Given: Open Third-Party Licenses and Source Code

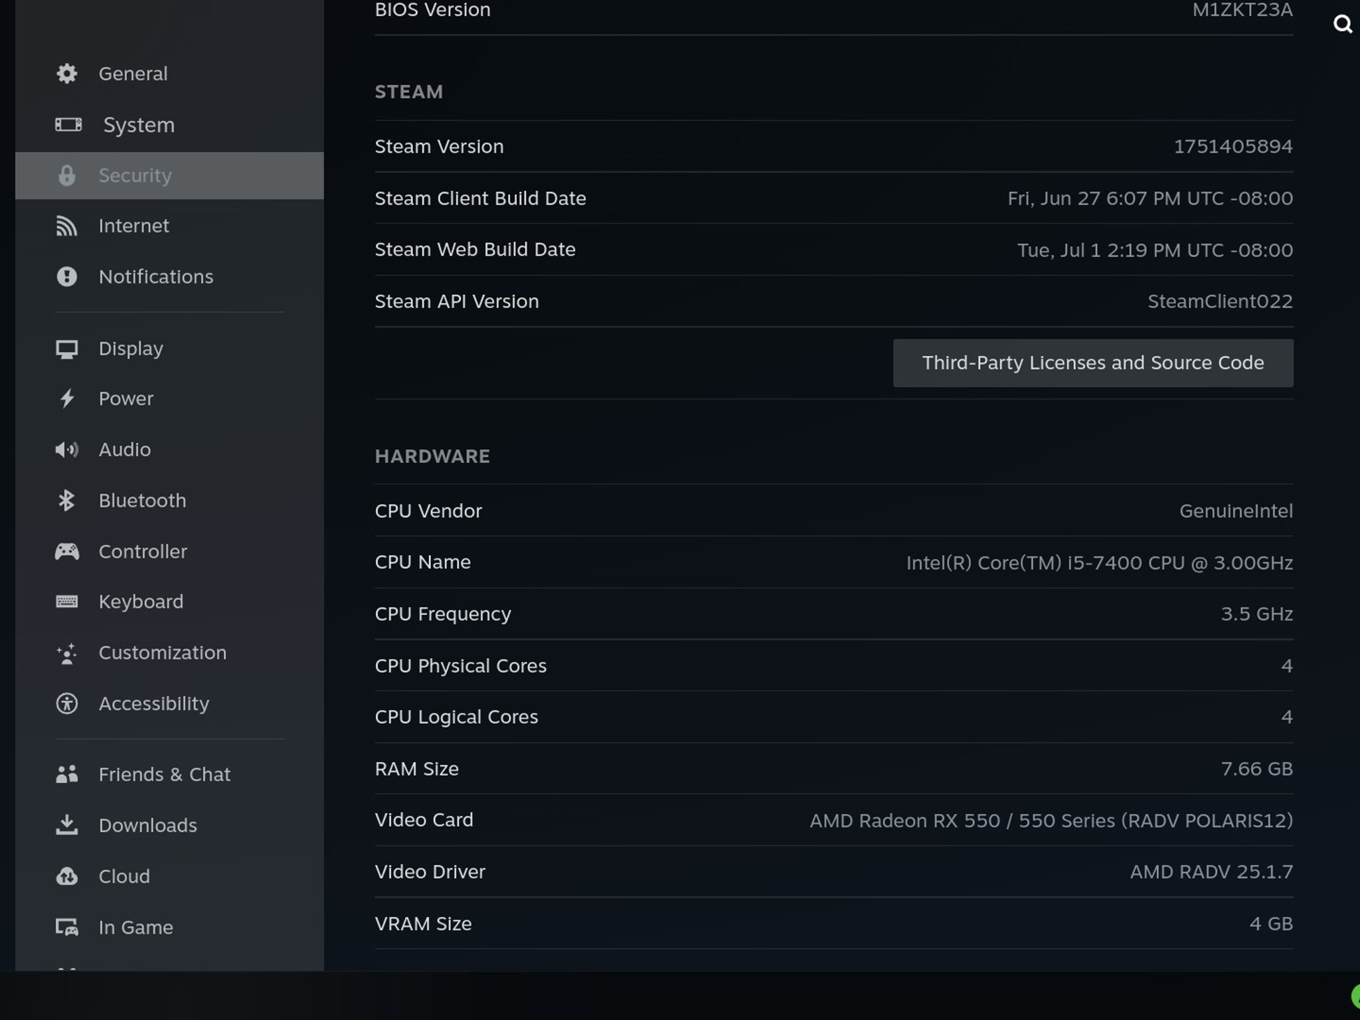Looking at the screenshot, I should coord(1093,363).
